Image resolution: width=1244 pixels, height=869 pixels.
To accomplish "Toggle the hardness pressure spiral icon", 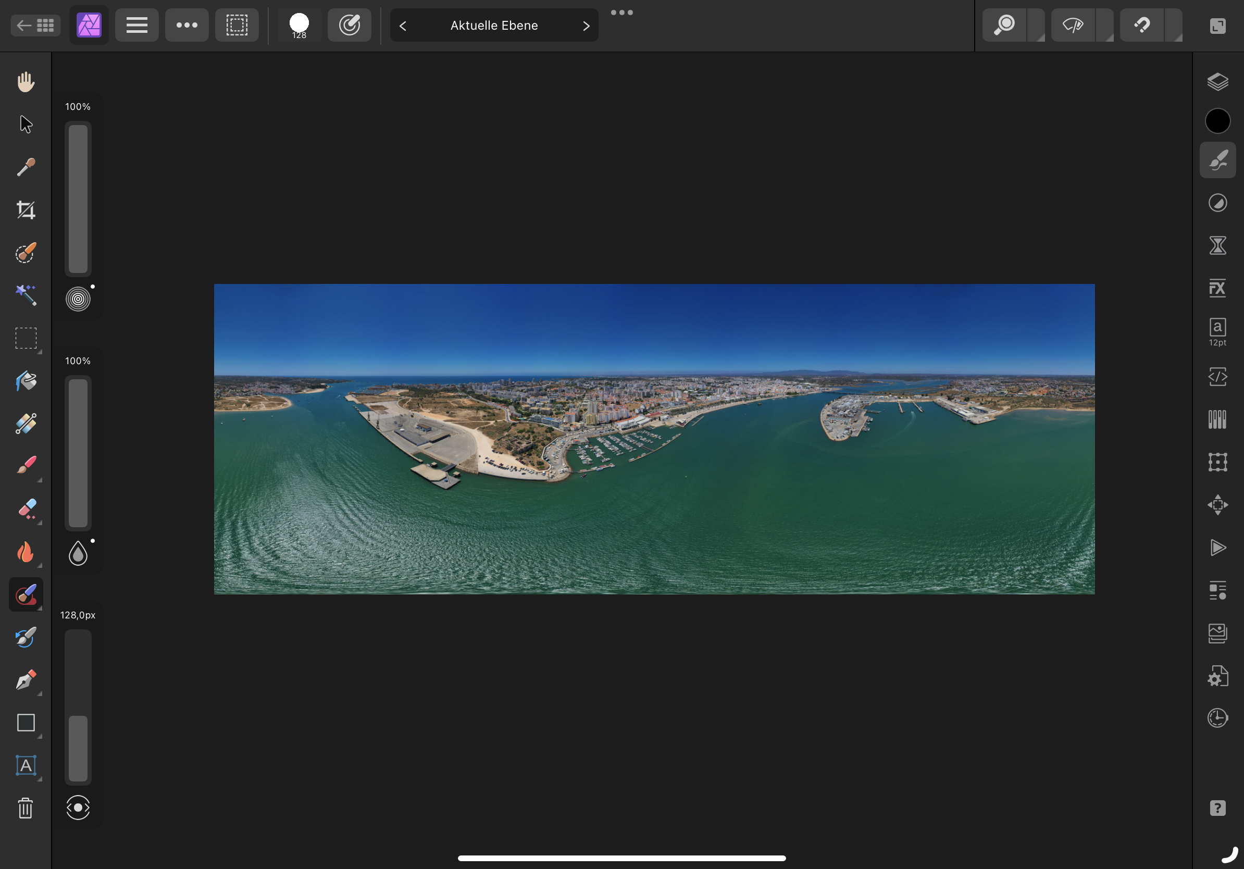I will (78, 299).
